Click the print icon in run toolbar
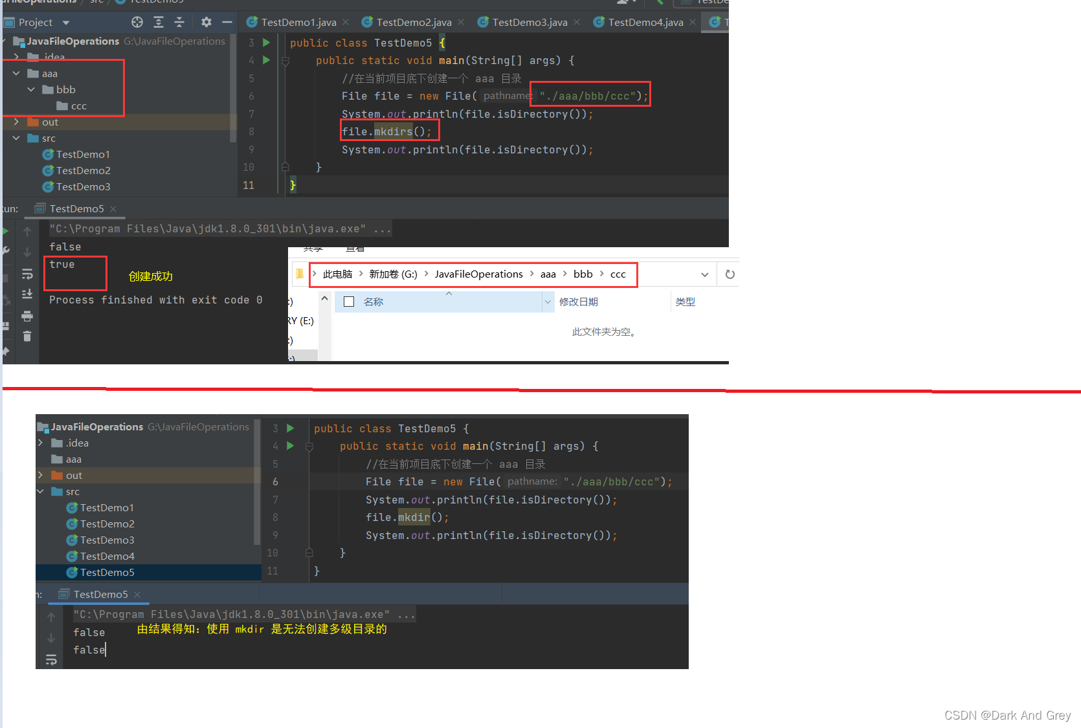This screenshot has width=1081, height=728. pos(27,316)
